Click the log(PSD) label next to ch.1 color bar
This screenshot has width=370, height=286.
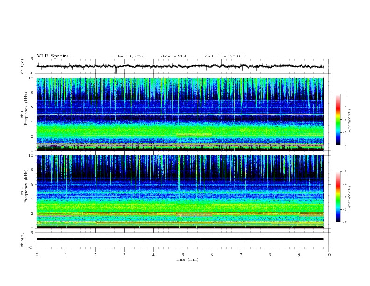pyautogui.click(x=350, y=122)
